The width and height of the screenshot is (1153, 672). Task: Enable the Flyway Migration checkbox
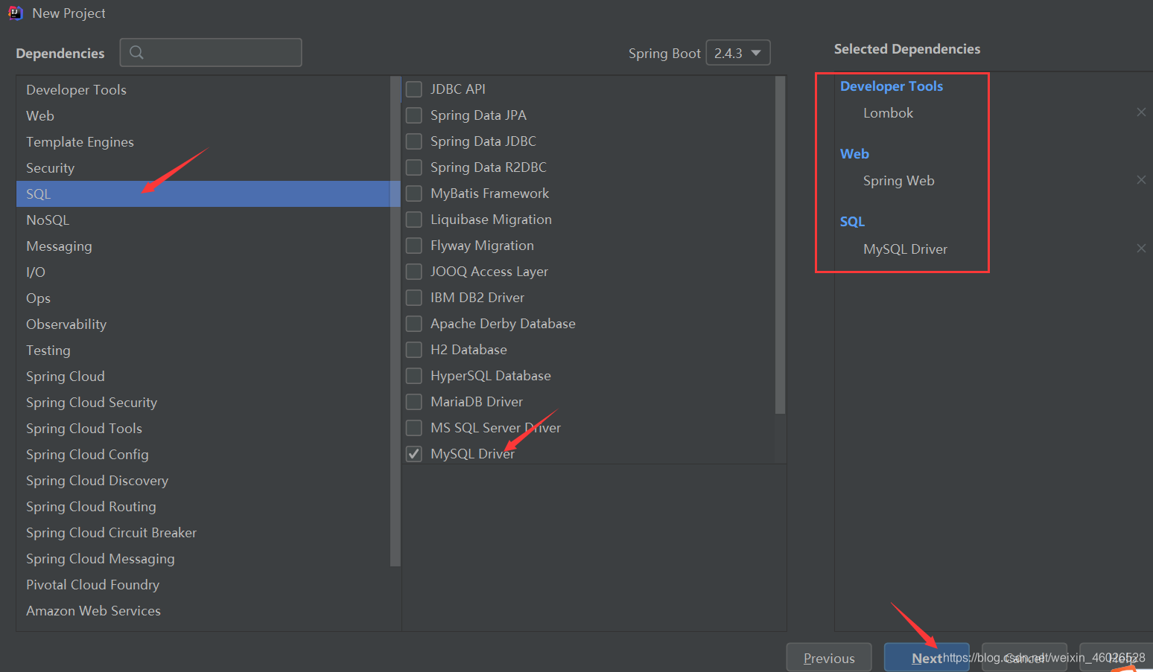pos(414,246)
